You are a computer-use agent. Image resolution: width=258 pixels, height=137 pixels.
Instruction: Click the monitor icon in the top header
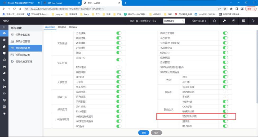243,21
